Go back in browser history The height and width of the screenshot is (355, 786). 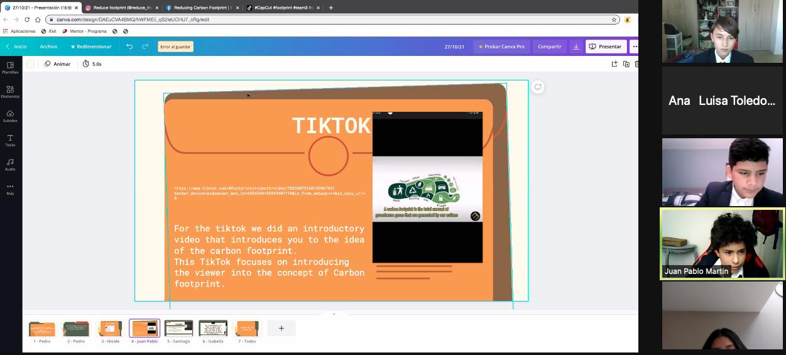pyautogui.click(x=6, y=19)
